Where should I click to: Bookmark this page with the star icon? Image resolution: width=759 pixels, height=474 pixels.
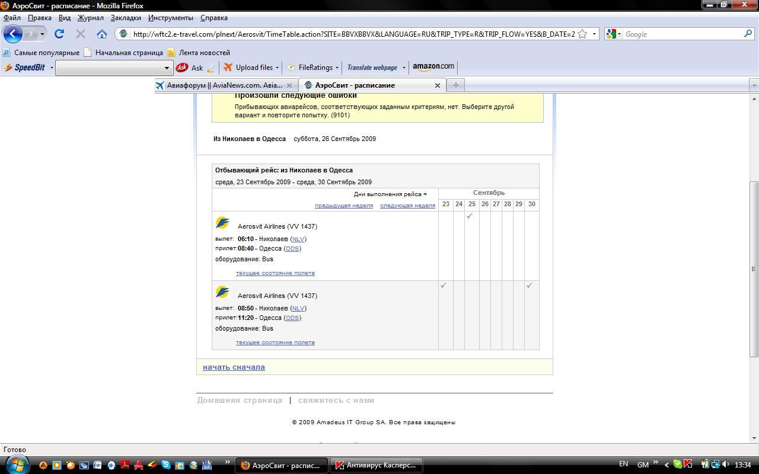(x=582, y=34)
